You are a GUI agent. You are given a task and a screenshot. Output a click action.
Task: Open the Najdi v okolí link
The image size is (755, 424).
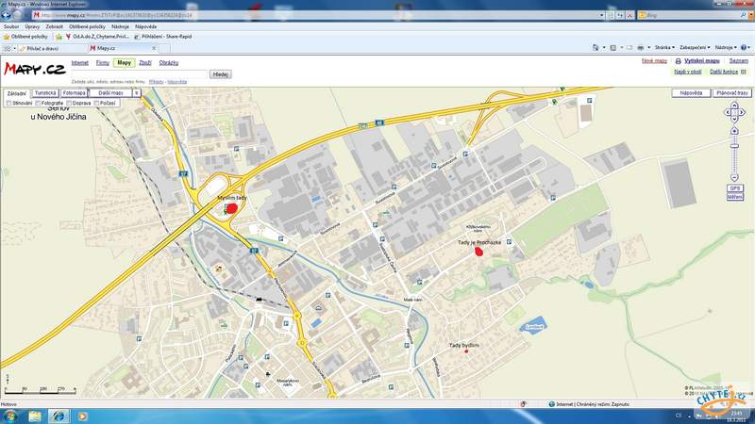click(688, 72)
